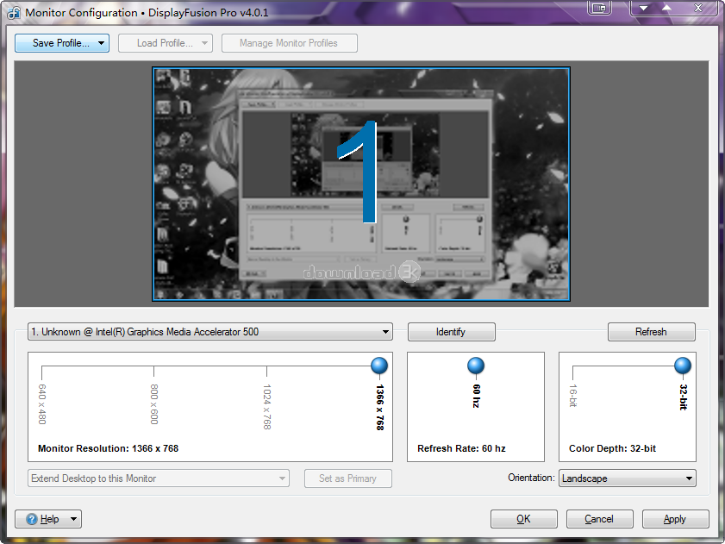
Task: Click the Refresh Rate: 60 hz text
Action: pyautogui.click(x=461, y=448)
